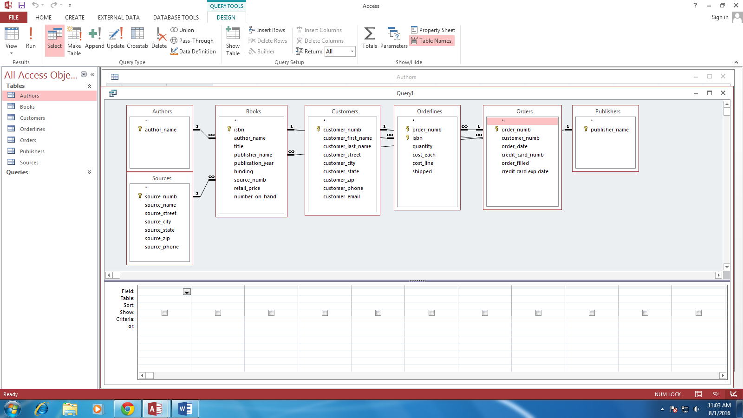
Task: Toggle the Totals row with sigma icon
Action: (370, 38)
